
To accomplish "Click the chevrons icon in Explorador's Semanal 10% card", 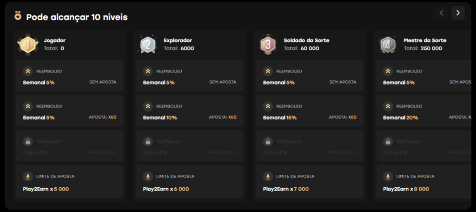I will tap(148, 106).
